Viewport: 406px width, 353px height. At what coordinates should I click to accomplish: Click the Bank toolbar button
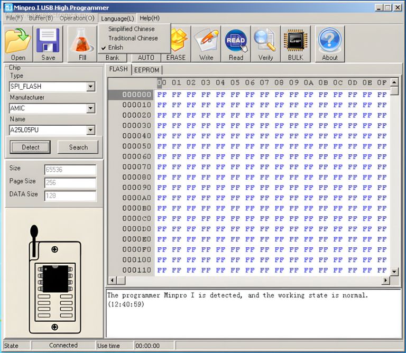[x=112, y=58]
